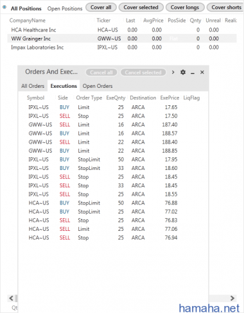Click the HCA~US ticker cell in positions
This screenshot has height=313, width=244.
(x=108, y=30)
